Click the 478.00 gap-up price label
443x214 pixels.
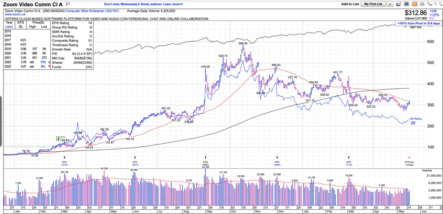click(x=205, y=67)
